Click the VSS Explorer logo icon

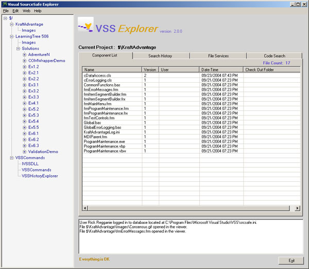(x=85, y=25)
